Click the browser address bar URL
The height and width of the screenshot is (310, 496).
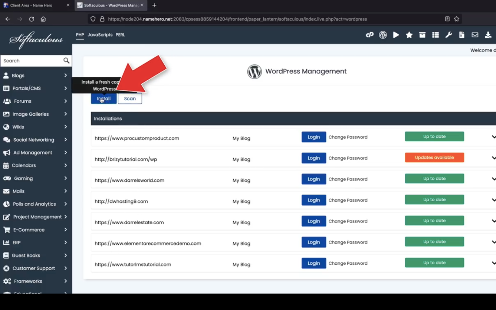pyautogui.click(x=237, y=19)
